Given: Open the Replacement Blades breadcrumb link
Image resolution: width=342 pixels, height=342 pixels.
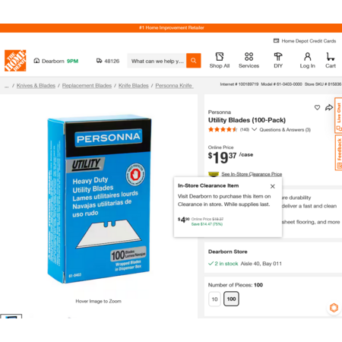Looking at the screenshot, I should pos(87,86).
